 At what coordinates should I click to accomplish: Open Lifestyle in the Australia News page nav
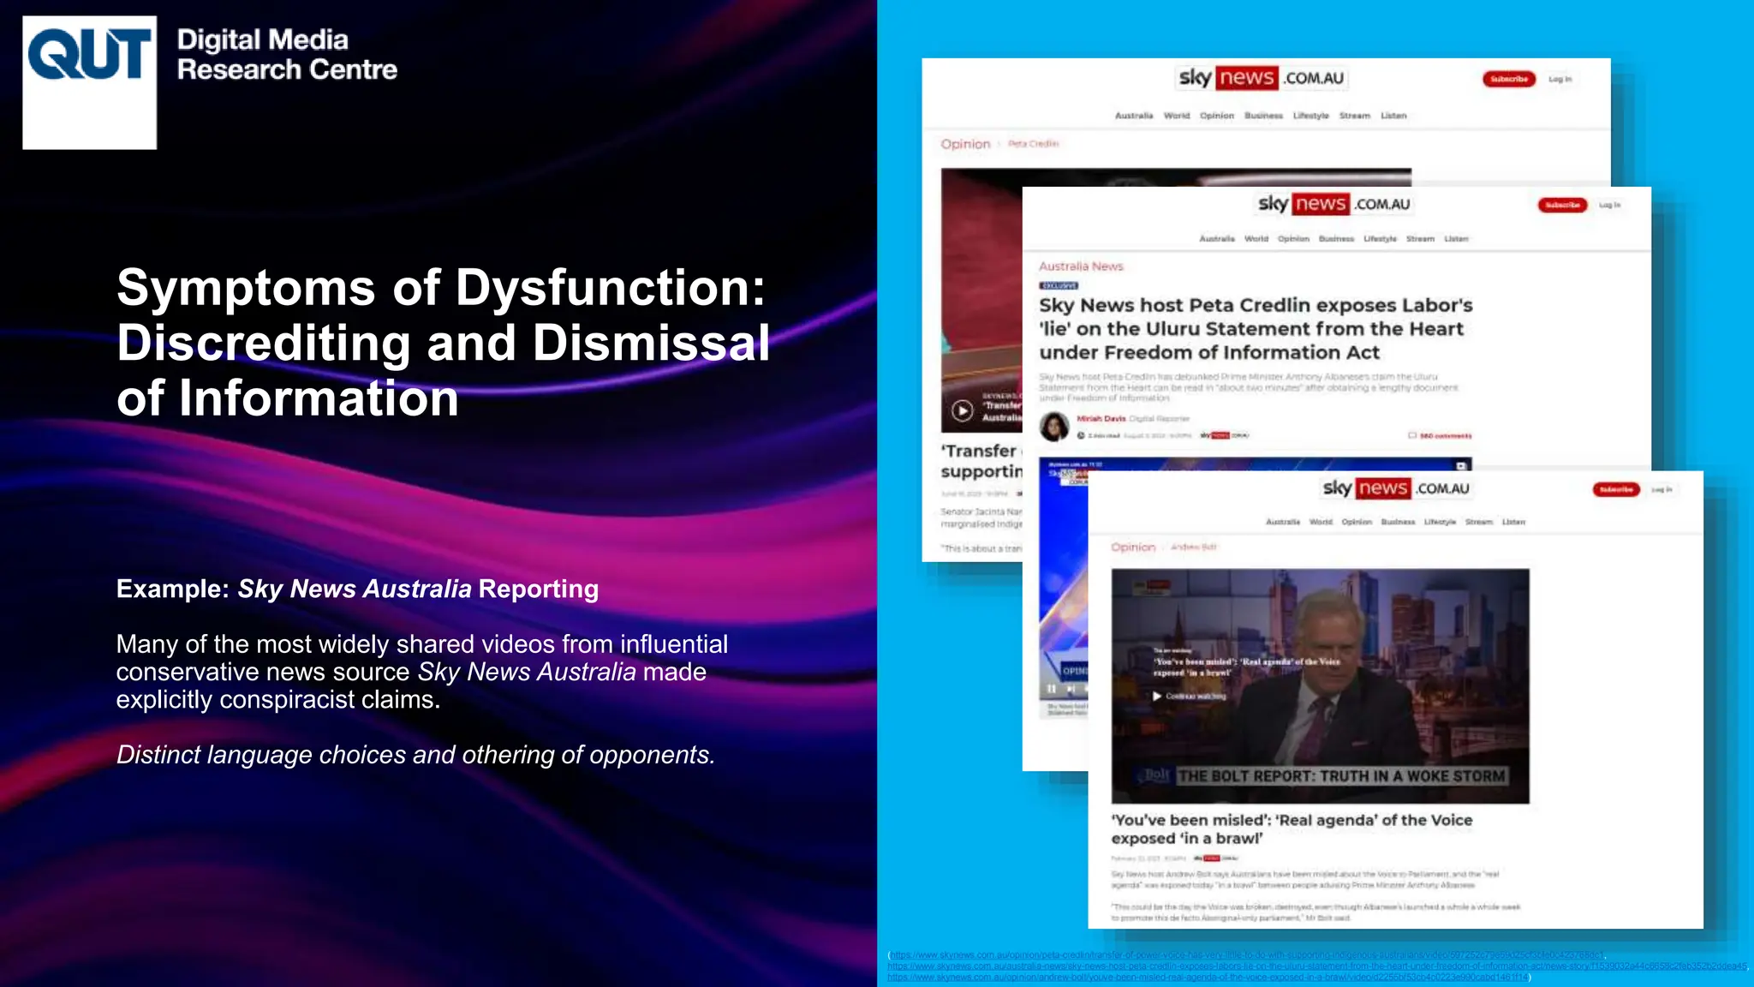click(x=1380, y=239)
